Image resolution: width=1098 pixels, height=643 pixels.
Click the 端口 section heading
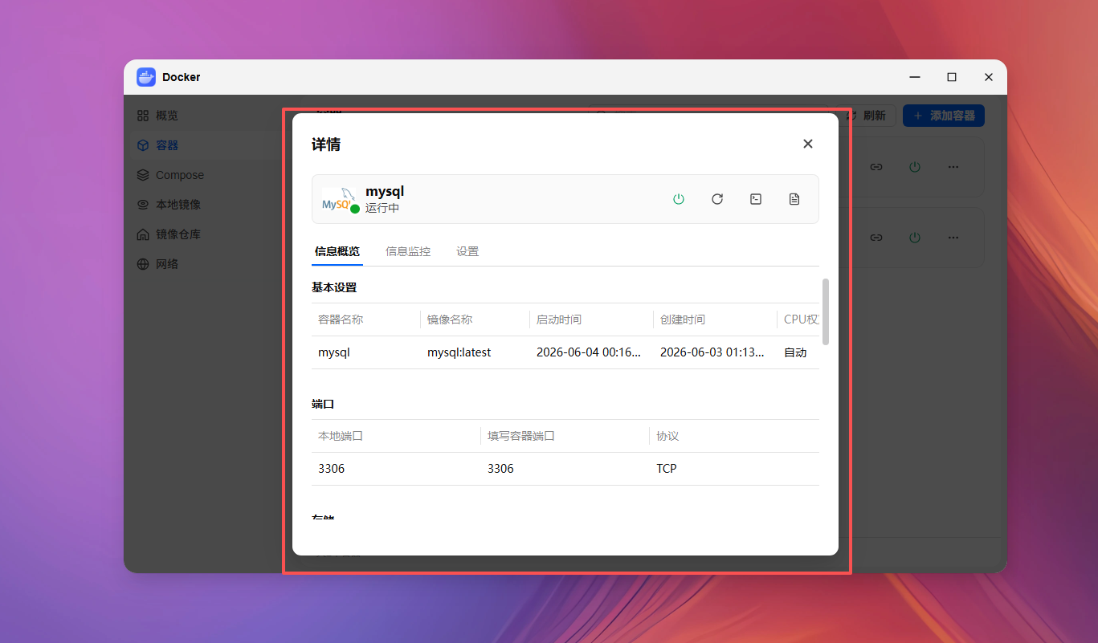click(323, 404)
